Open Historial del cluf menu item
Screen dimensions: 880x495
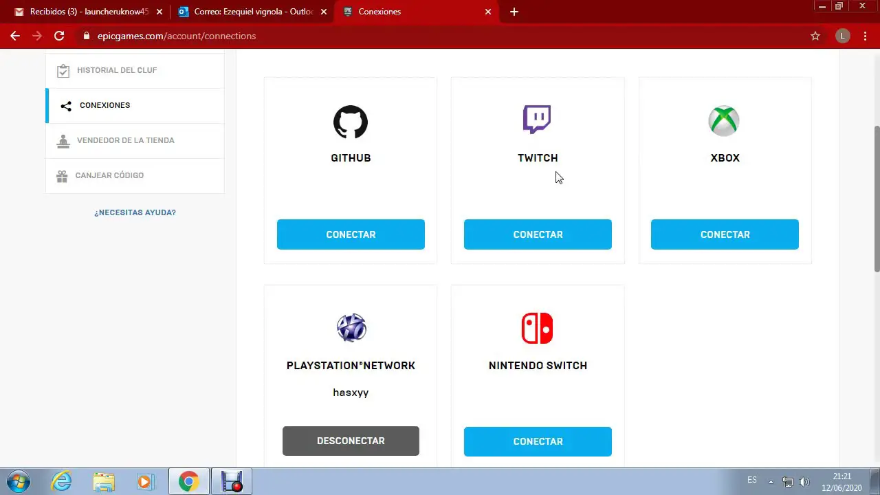135,70
